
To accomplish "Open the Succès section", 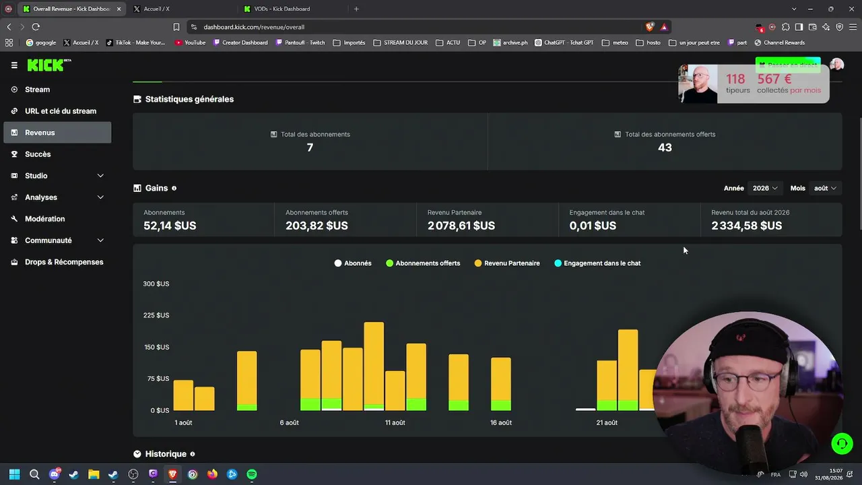I will 57,154.
